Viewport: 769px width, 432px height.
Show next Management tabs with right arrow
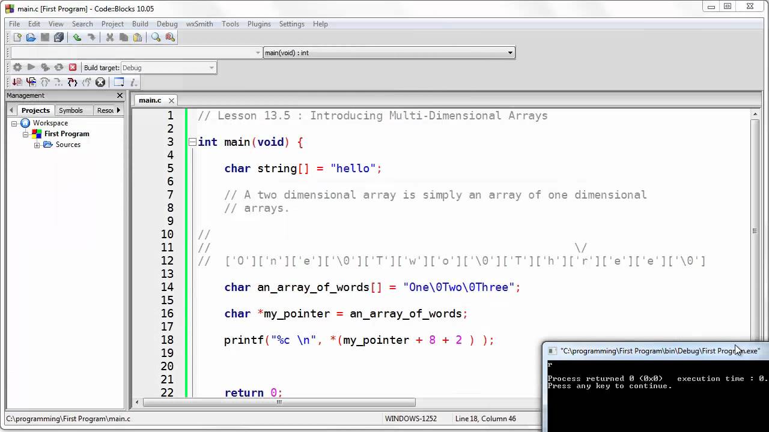click(x=118, y=110)
